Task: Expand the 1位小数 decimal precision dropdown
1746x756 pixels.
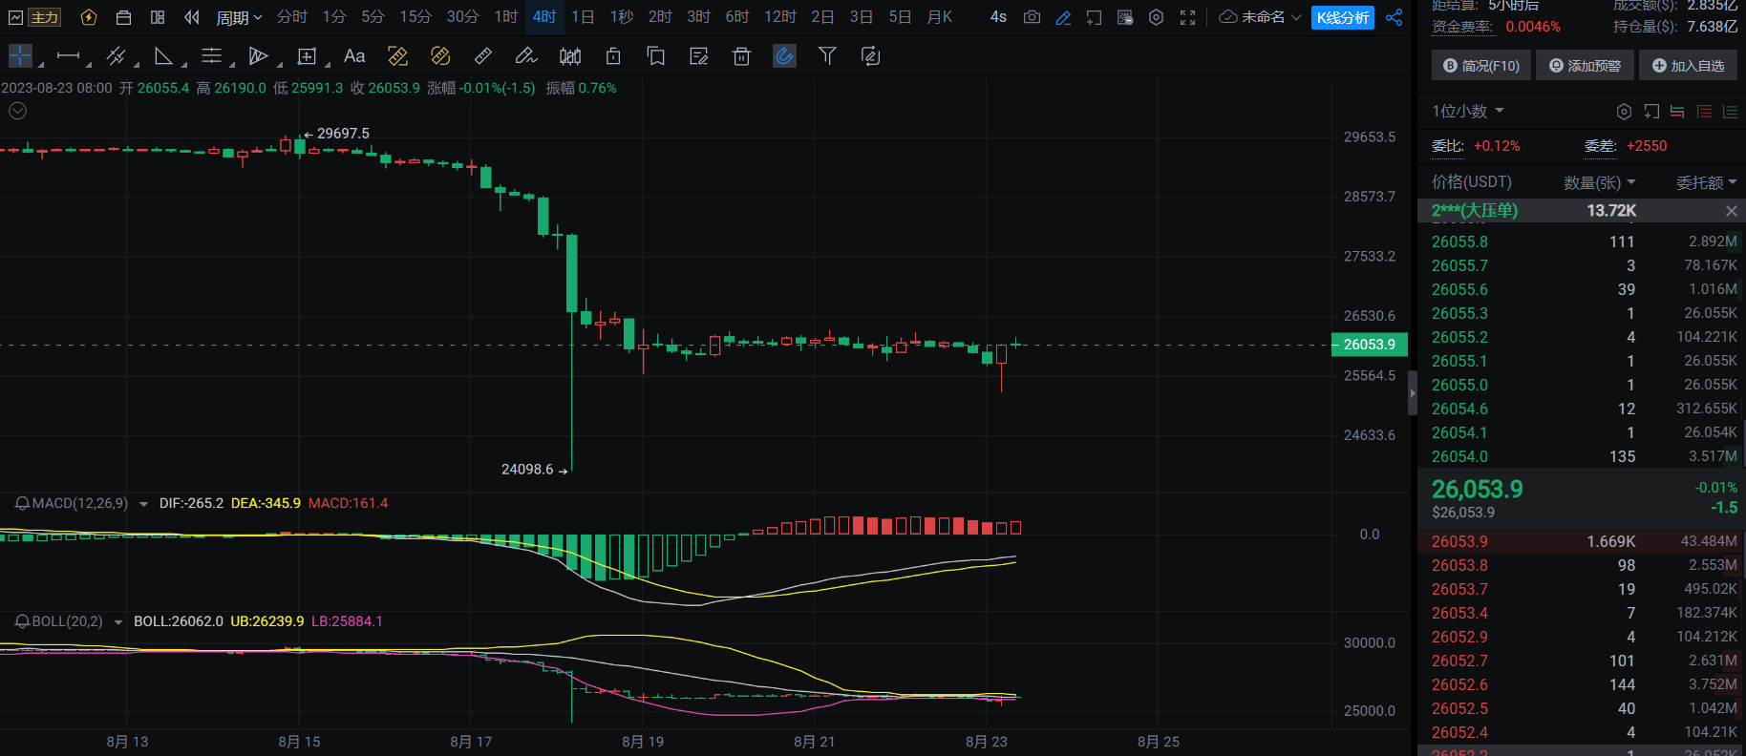Action: pos(1468,112)
